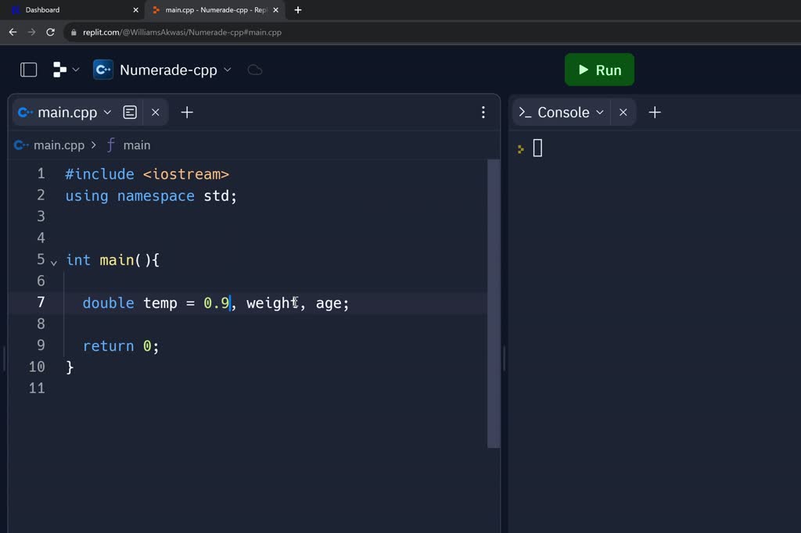The width and height of the screenshot is (801, 533).
Task: Run the program with Run button
Action: (599, 70)
